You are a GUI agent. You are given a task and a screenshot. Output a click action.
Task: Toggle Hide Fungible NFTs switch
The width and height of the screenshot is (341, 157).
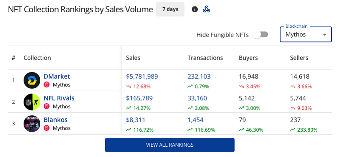(x=260, y=35)
